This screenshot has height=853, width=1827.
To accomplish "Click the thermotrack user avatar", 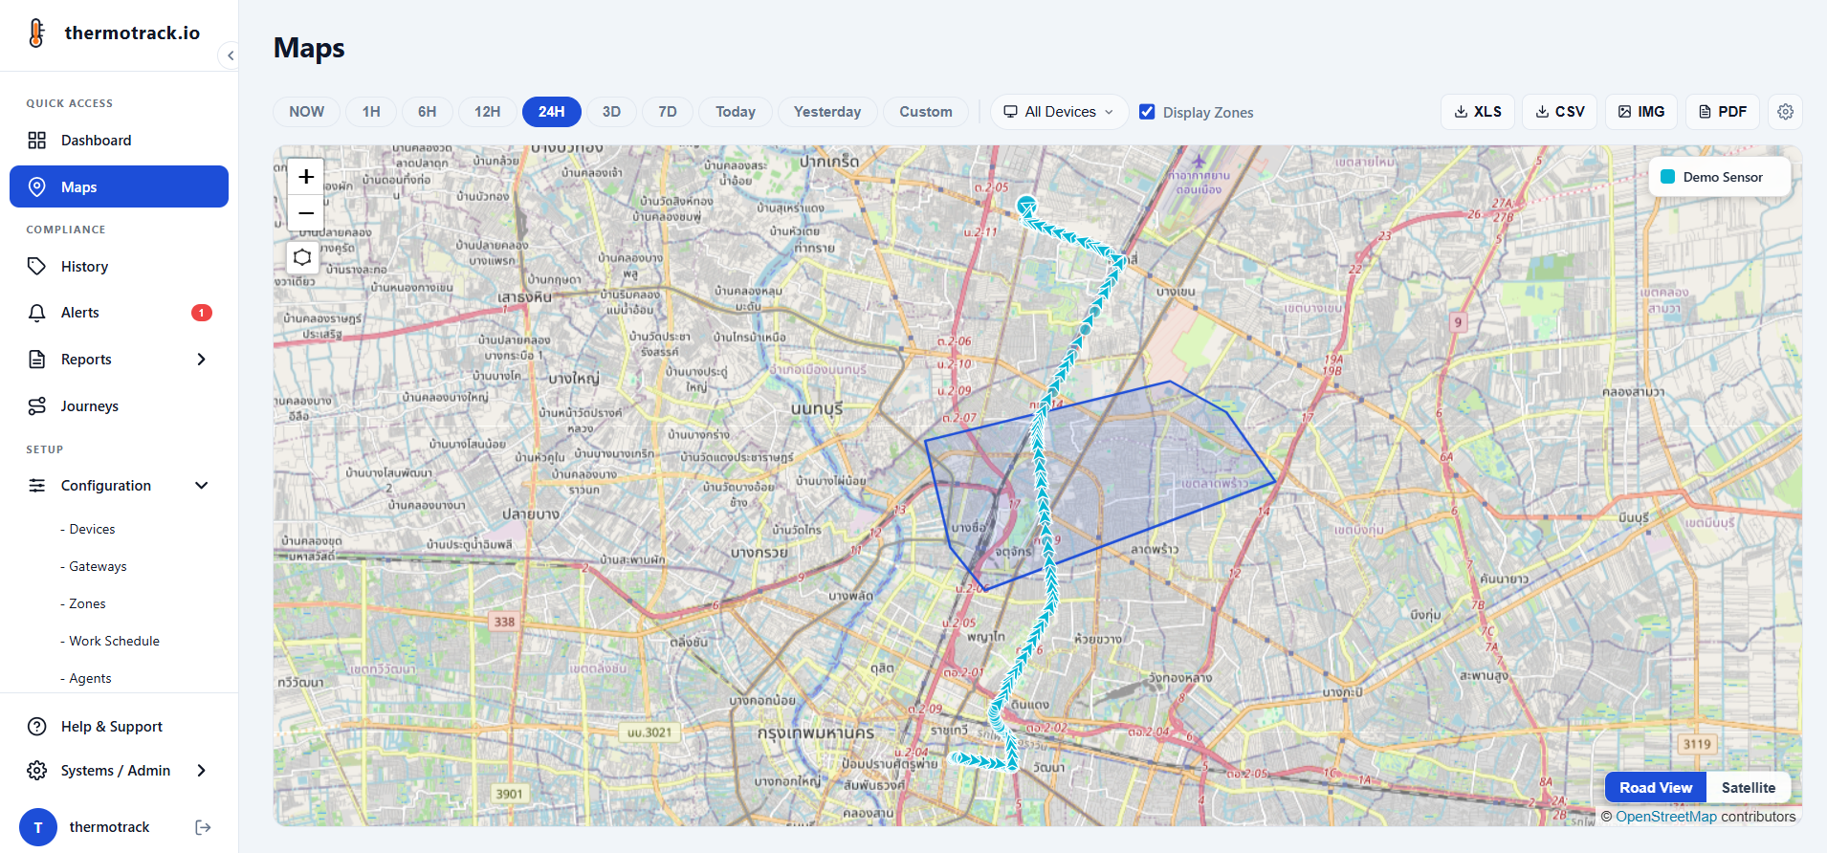I will 38,827.
